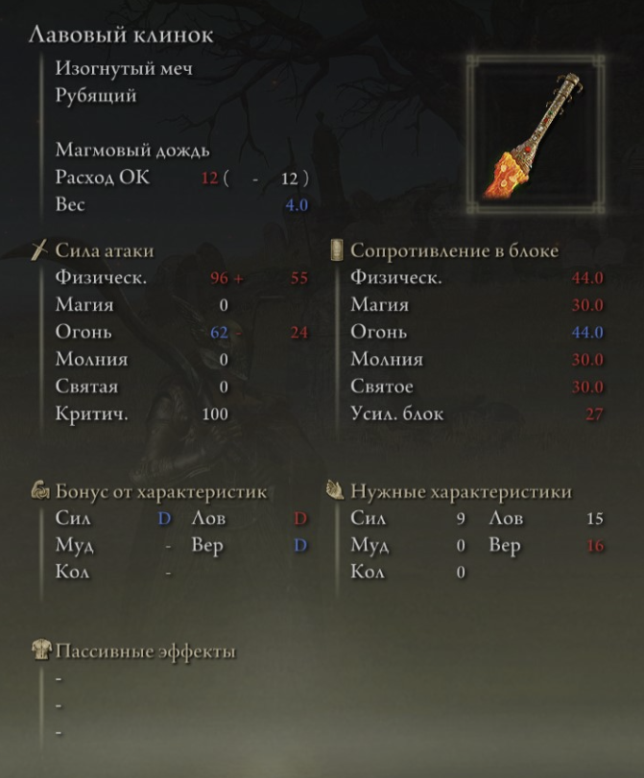The height and width of the screenshot is (778, 644).
Task: Click the required Вер value 16
Action: pos(595,546)
